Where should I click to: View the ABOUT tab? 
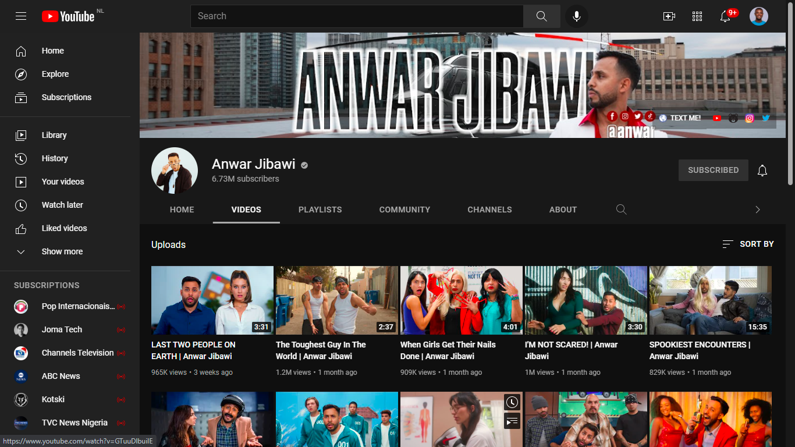(563, 210)
